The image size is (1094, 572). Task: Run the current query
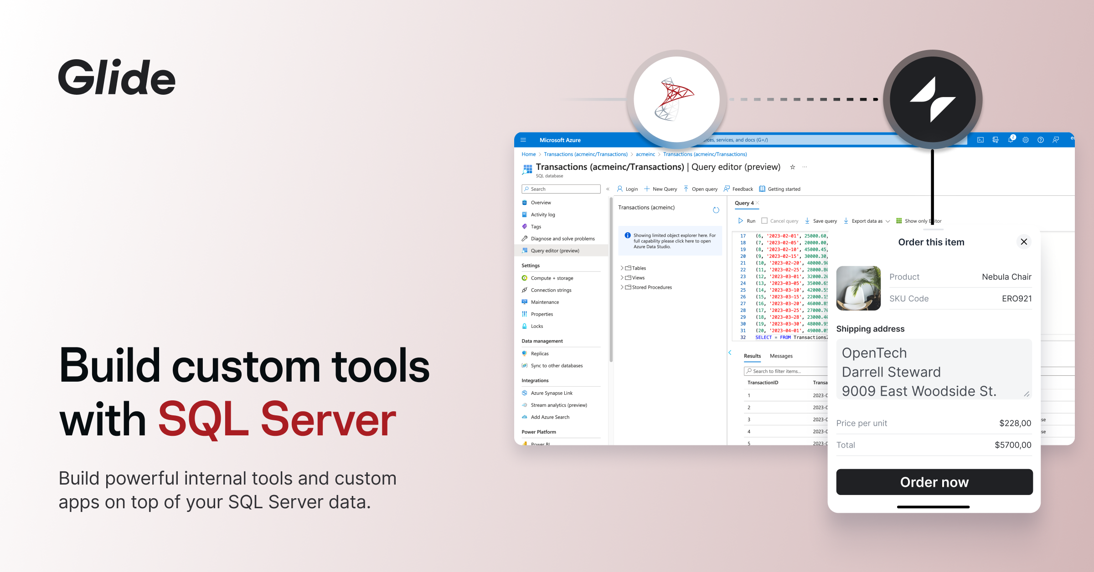(746, 221)
